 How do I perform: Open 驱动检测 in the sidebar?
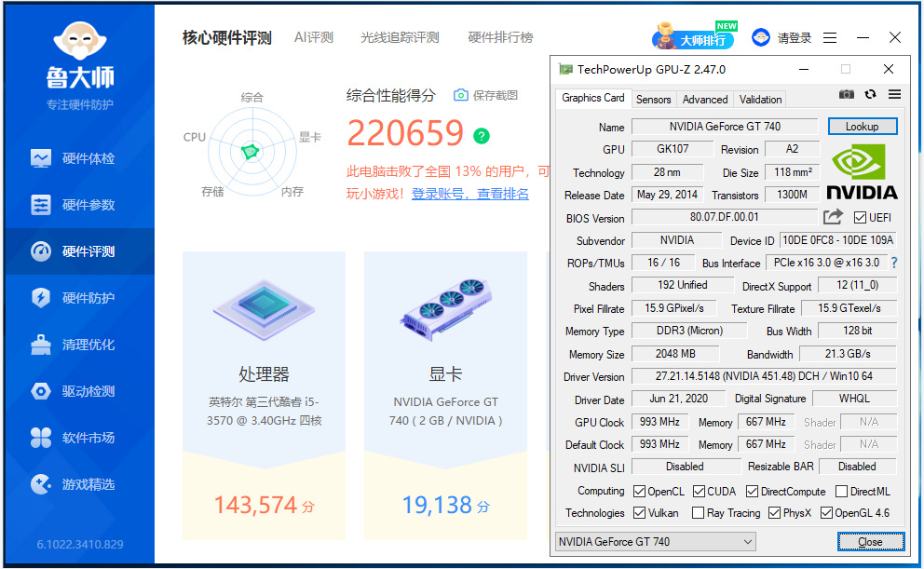79,391
